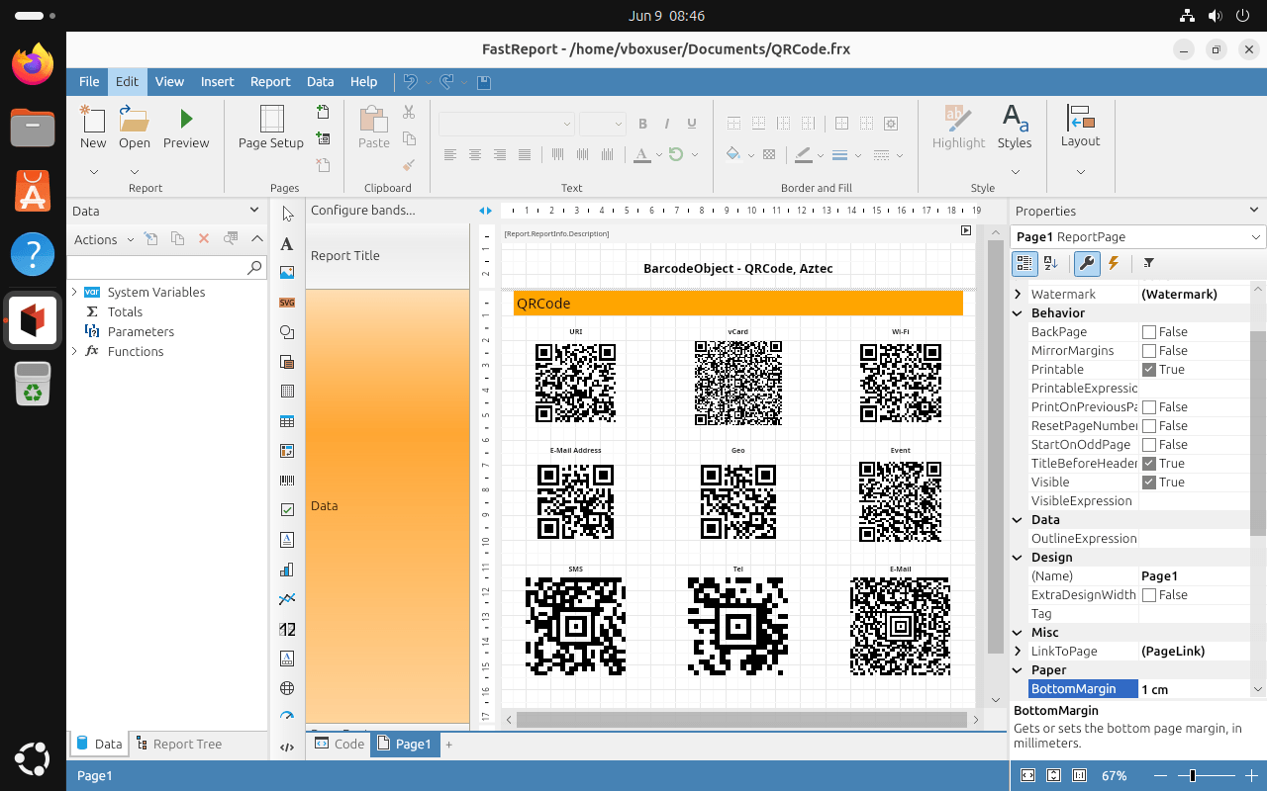Viewport: 1267px width, 791px height.
Task: Uncheck the Visible property checkbox
Action: point(1149,483)
